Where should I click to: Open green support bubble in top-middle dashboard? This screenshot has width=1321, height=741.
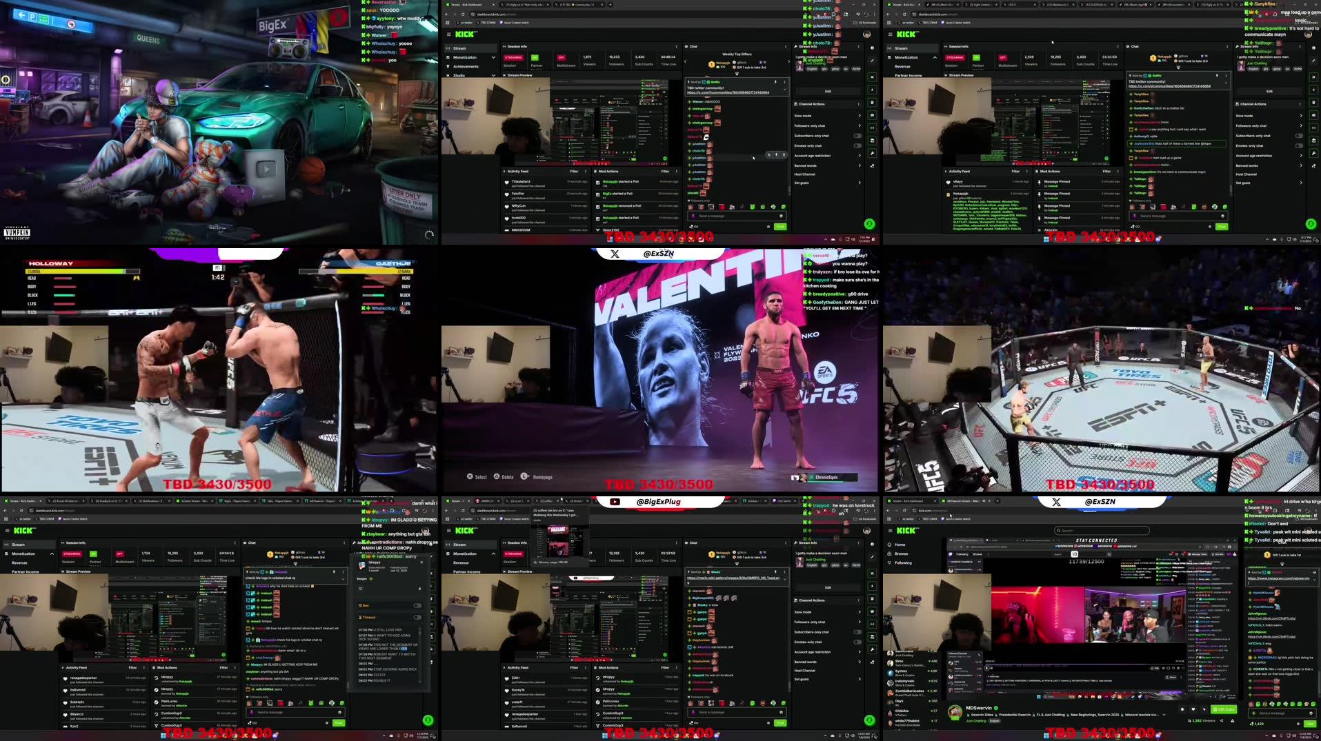point(869,224)
